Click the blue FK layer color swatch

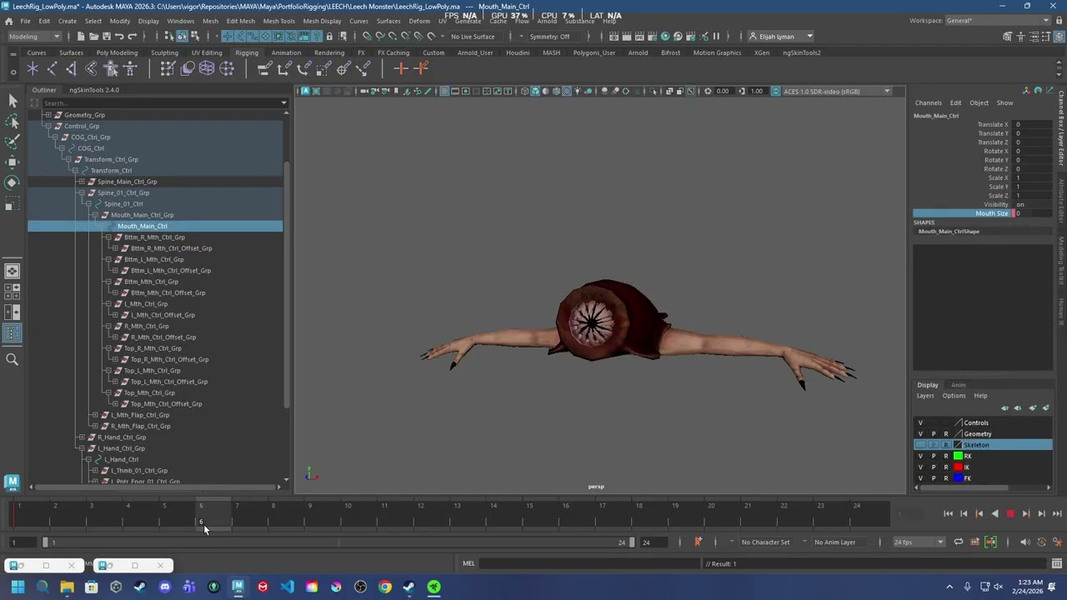958,478
